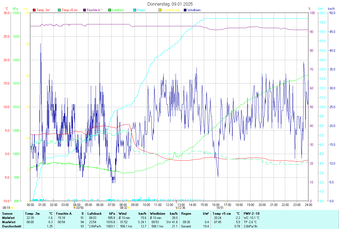This screenshot has height=229, width=339.
Task: Click the wind speed value 'S 24.1'
Action: [x=142, y=222]
